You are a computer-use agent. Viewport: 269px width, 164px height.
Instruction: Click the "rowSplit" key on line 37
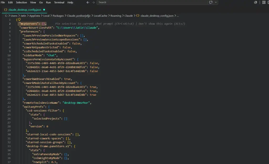coord(40,162)
